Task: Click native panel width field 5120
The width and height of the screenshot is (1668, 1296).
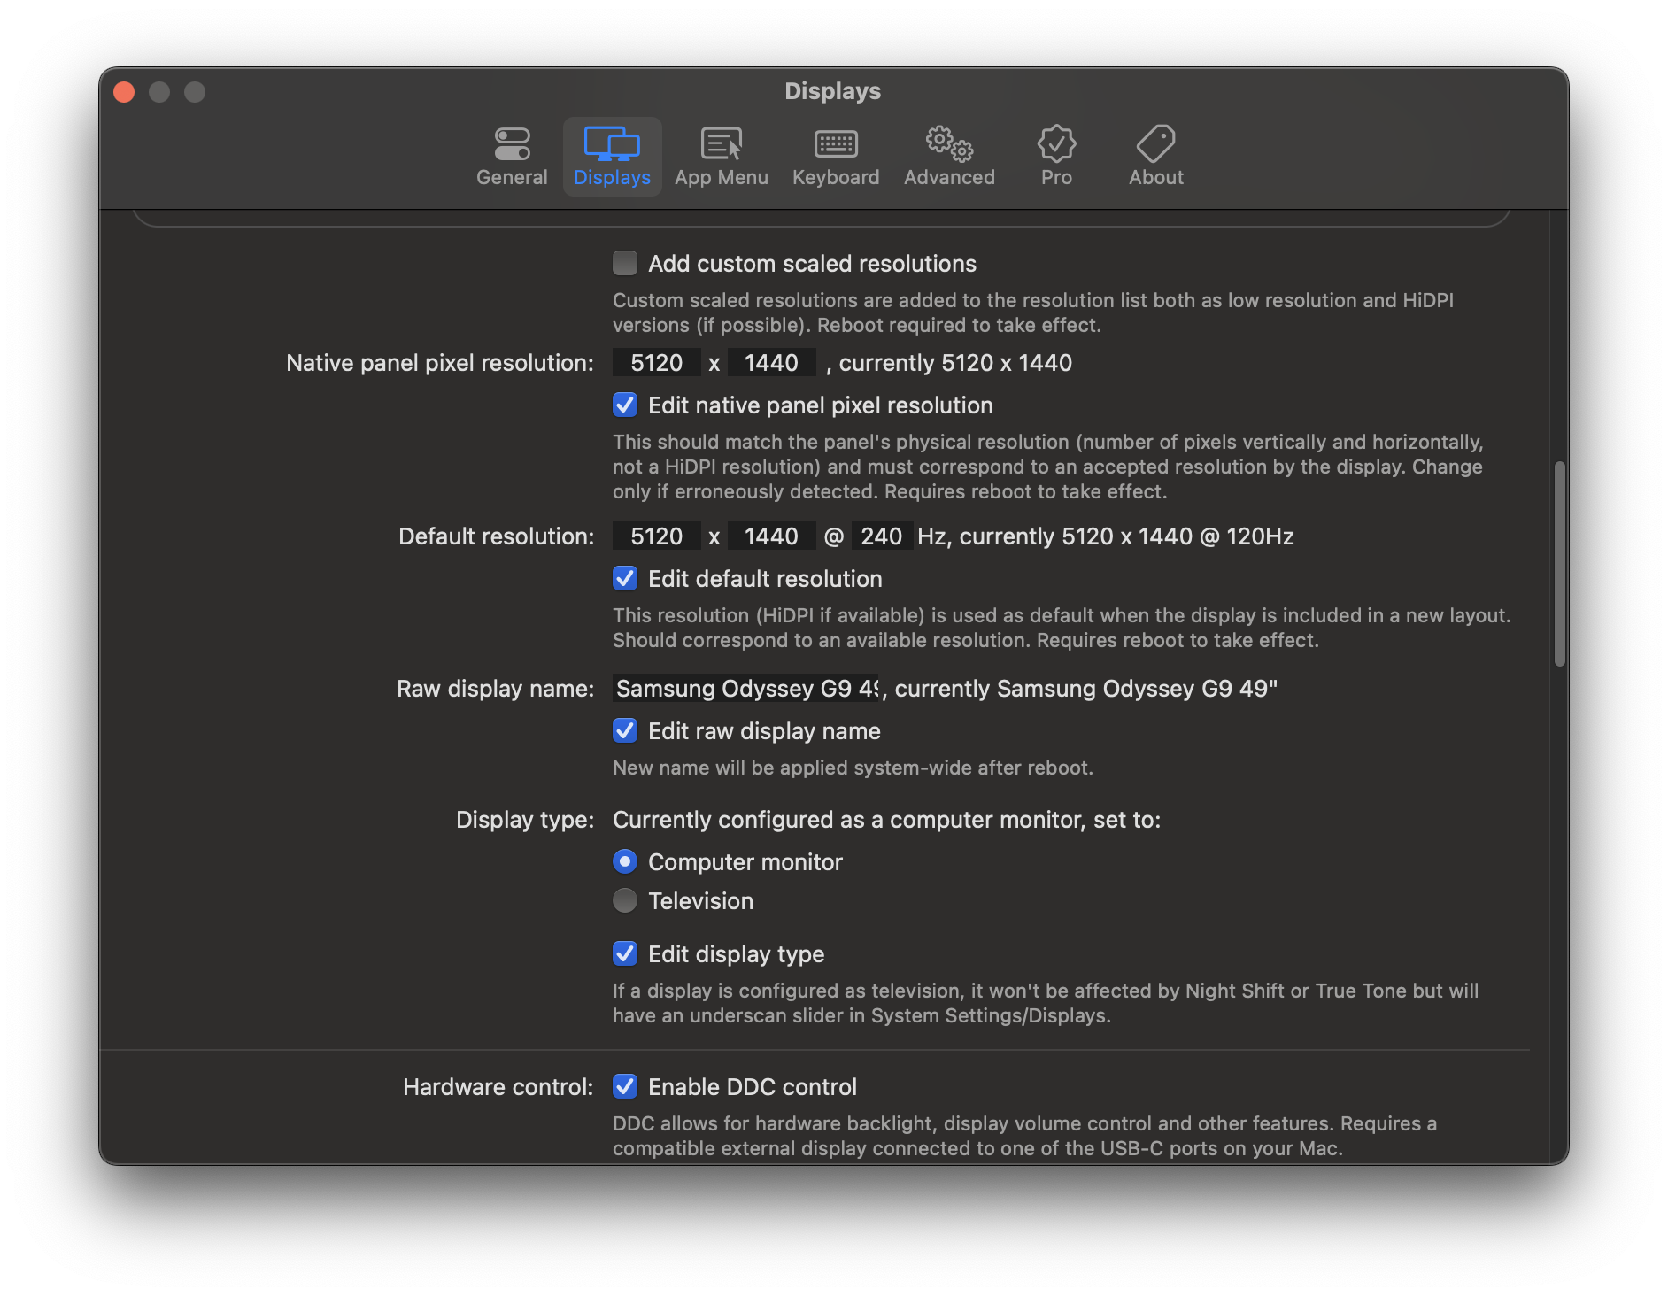Action: tap(657, 363)
